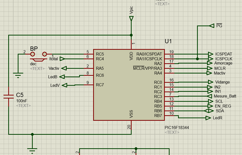Image resolution: width=242 pixels, height=155 pixels.
Task: Select the 100nF value label
Action: click(x=21, y=101)
